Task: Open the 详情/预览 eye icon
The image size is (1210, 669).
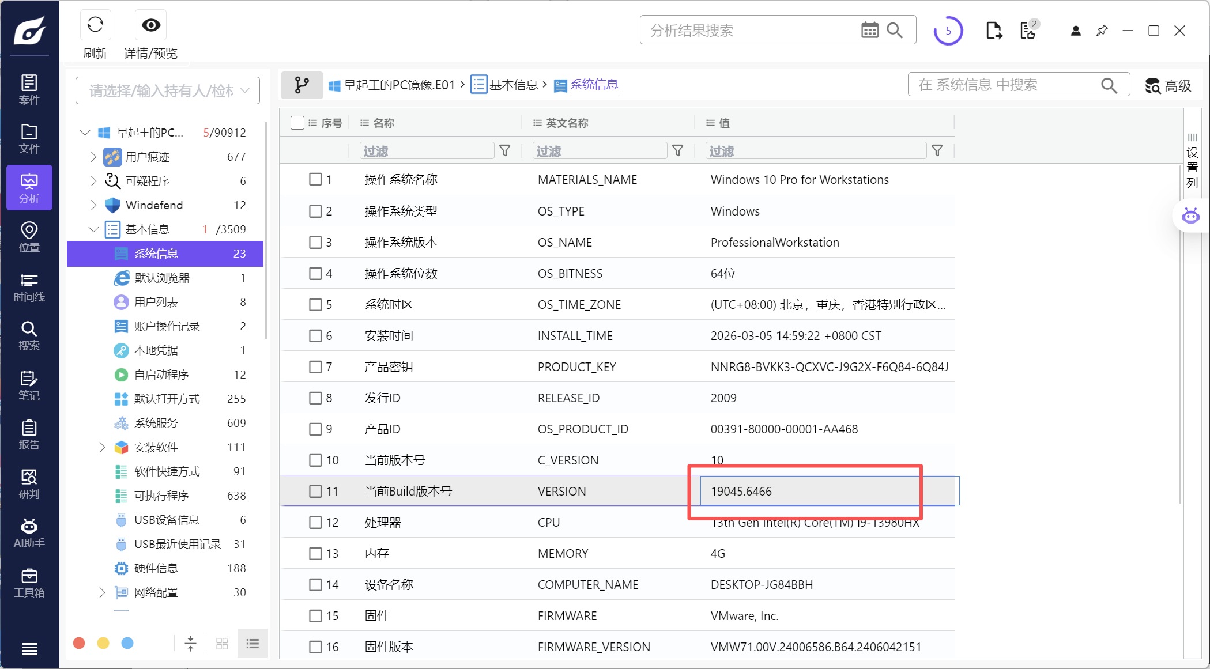Action: pos(151,25)
